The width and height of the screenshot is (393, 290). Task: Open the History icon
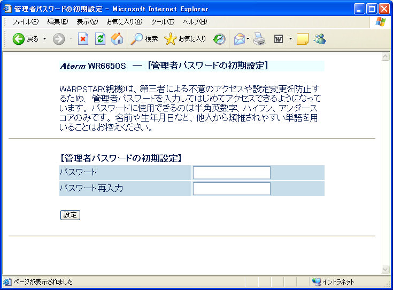[219, 39]
